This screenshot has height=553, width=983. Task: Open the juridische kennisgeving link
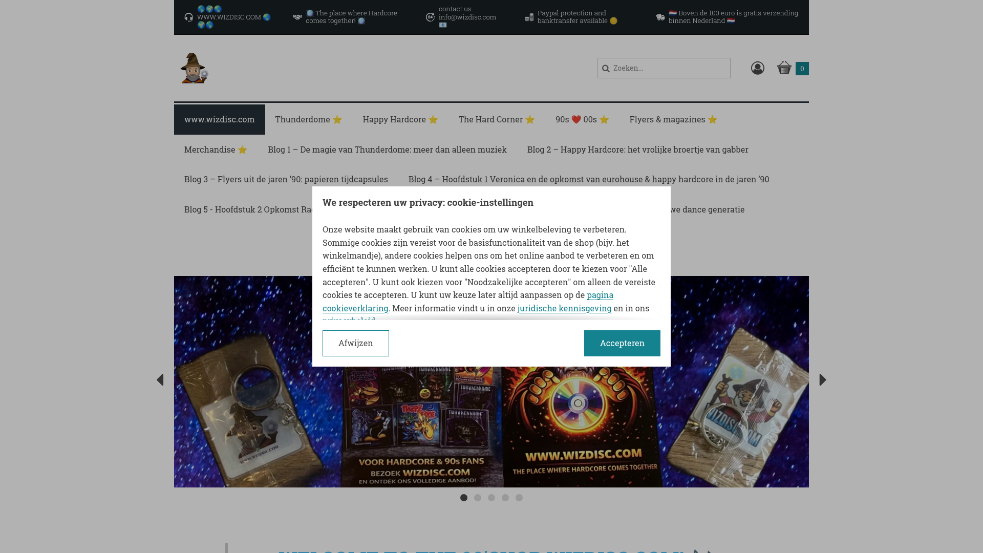(x=564, y=308)
